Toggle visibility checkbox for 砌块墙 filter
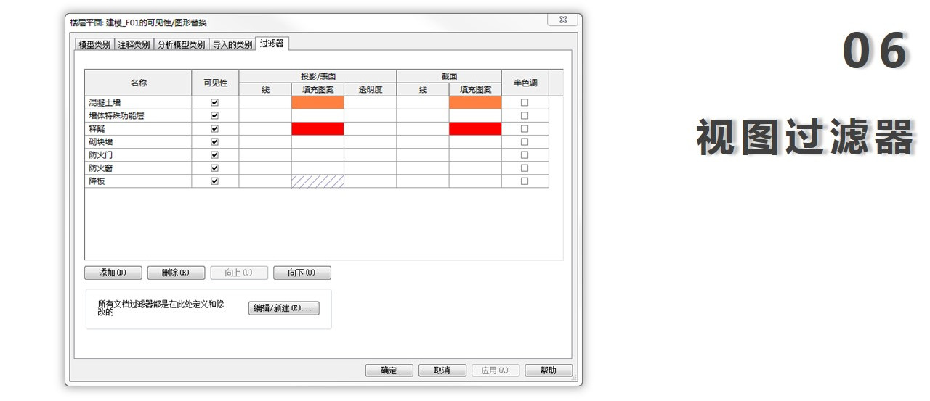The height and width of the screenshot is (401, 930). 214,141
